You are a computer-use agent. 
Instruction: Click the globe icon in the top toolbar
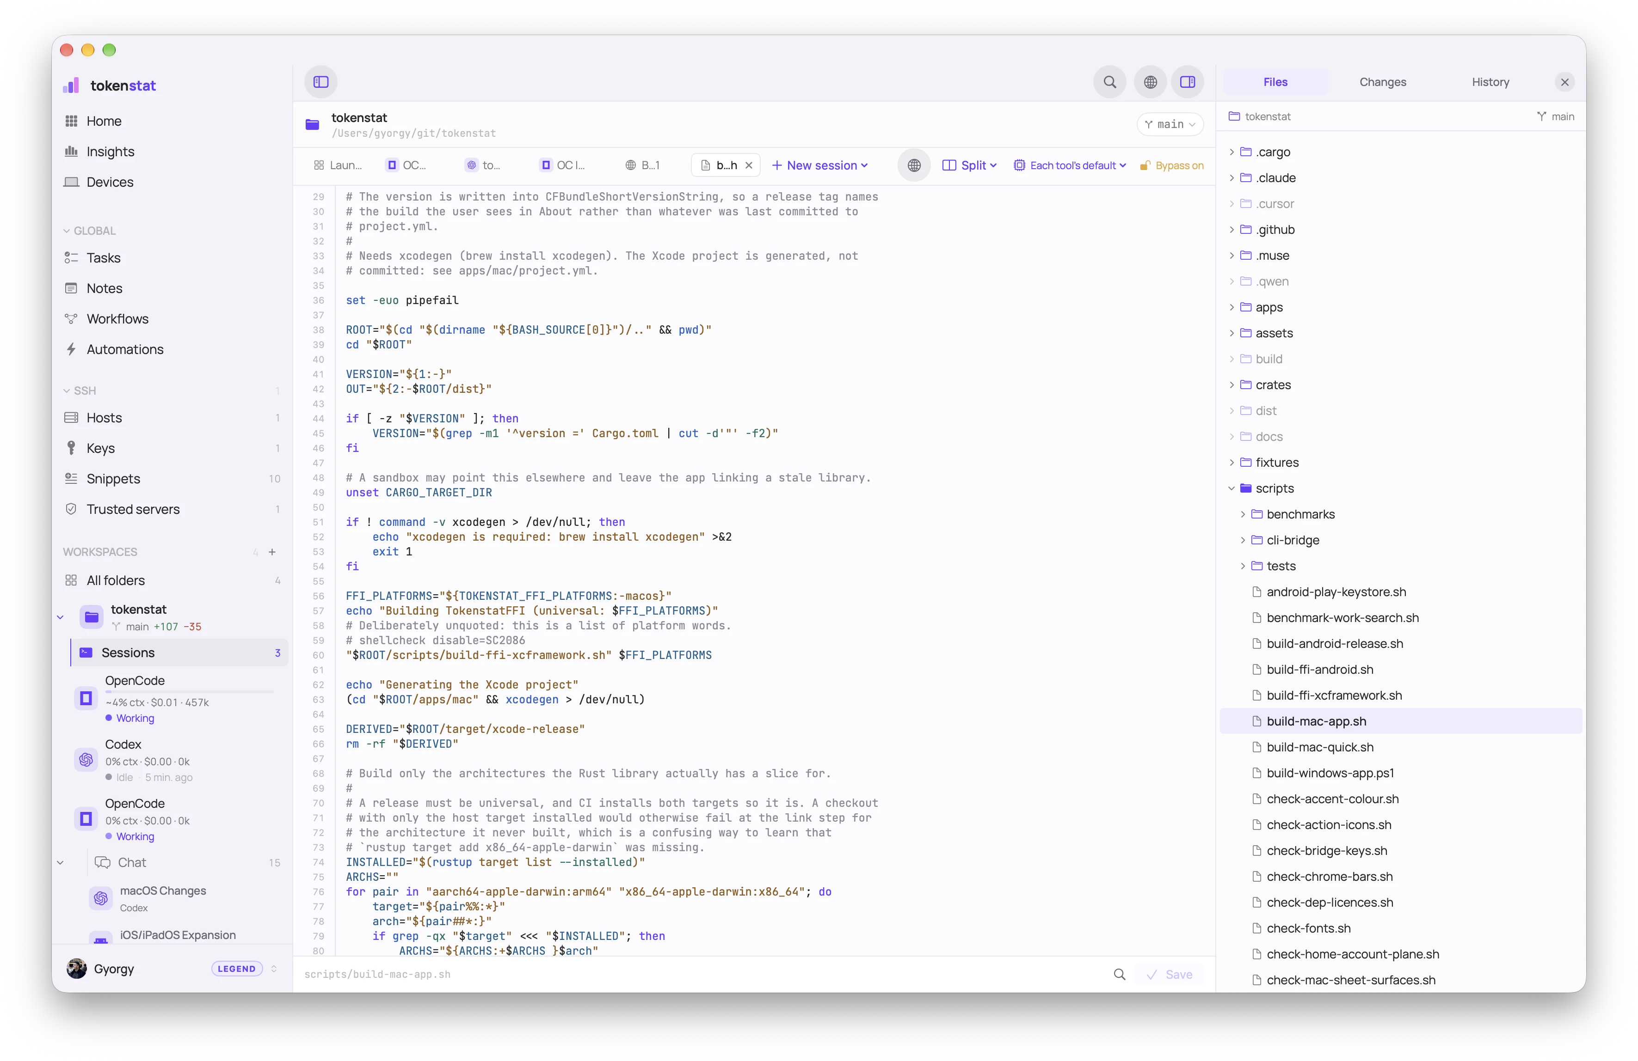pyautogui.click(x=1150, y=82)
